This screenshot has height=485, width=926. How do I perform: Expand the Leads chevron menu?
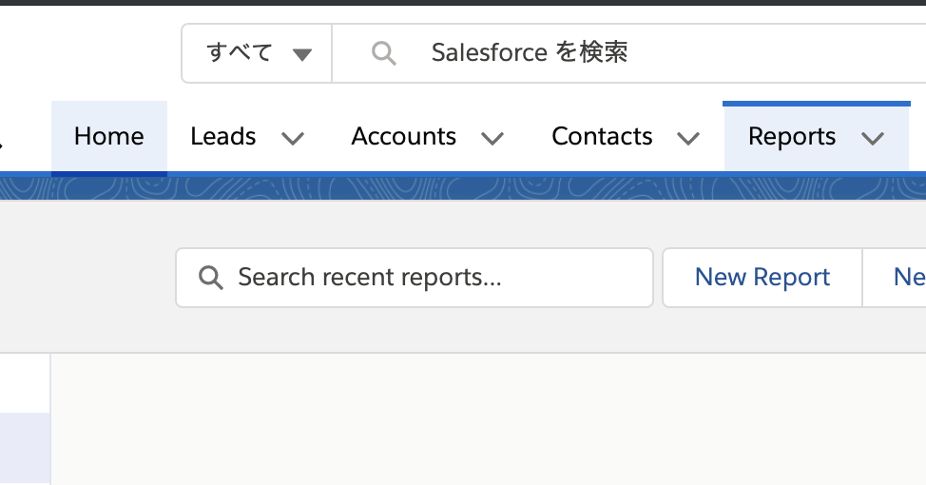coord(293,139)
